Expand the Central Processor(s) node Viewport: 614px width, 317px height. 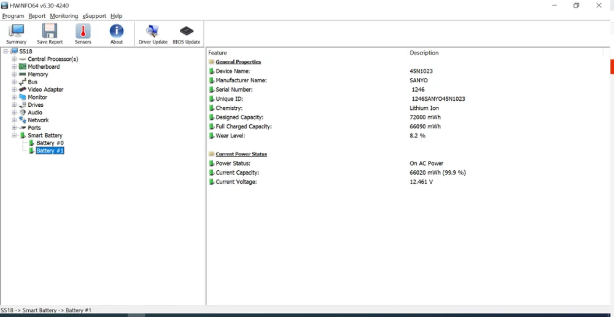(x=14, y=59)
